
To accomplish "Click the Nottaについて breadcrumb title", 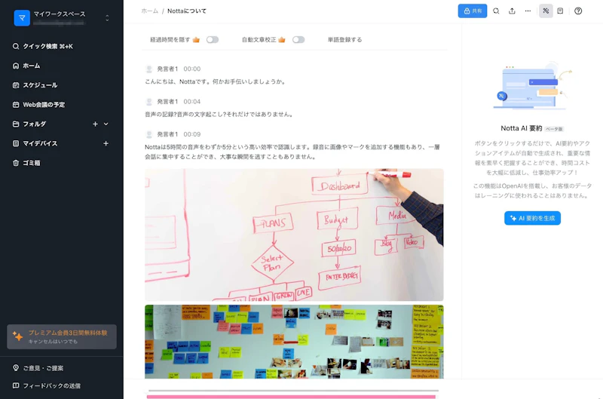I will 187,11.
